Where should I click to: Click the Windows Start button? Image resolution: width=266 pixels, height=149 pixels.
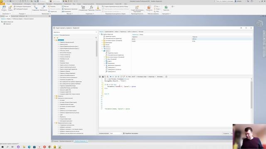tap(2, 147)
